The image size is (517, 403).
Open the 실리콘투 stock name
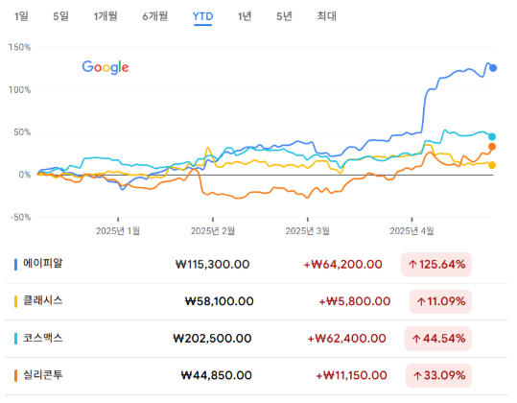[x=42, y=374]
